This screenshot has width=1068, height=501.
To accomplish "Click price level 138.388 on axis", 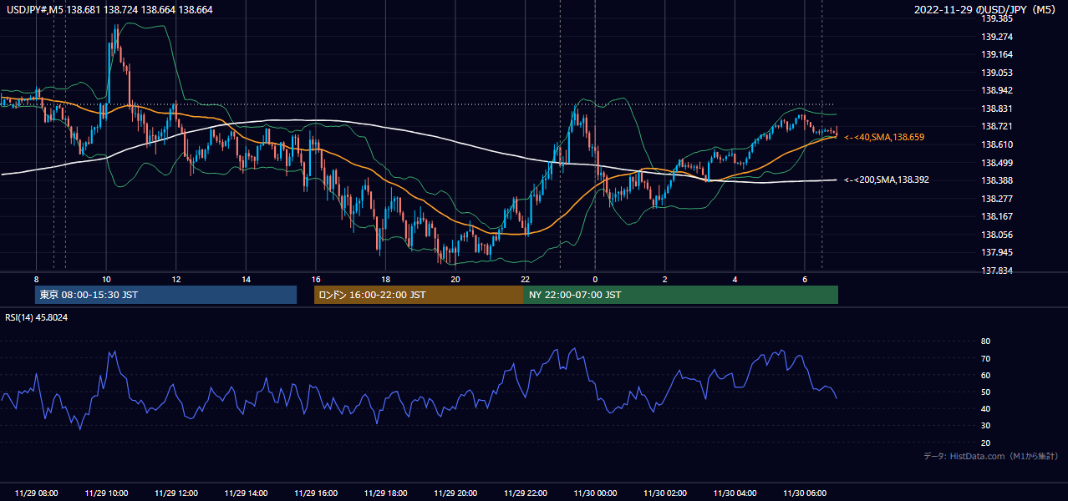I will point(997,180).
